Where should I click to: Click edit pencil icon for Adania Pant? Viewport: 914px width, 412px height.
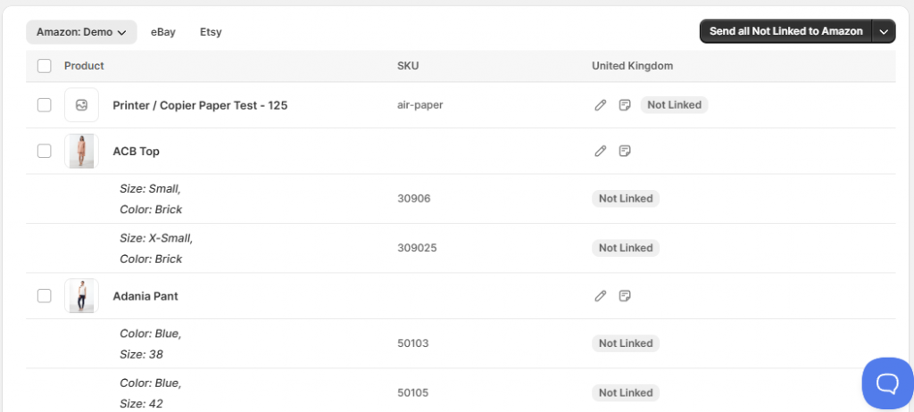coord(601,295)
